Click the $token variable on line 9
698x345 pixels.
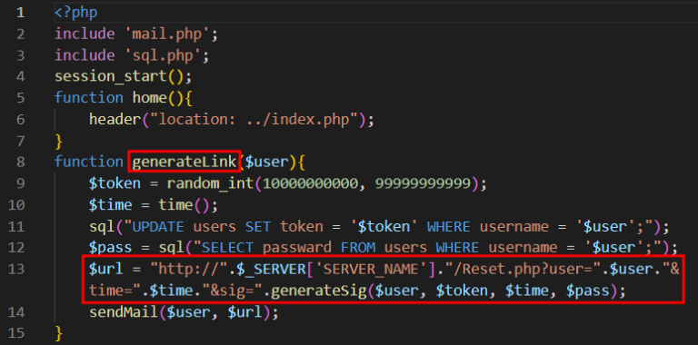(x=115, y=183)
